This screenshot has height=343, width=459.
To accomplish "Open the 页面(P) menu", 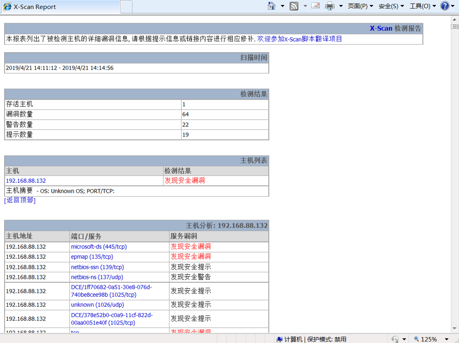I will [360, 6].
